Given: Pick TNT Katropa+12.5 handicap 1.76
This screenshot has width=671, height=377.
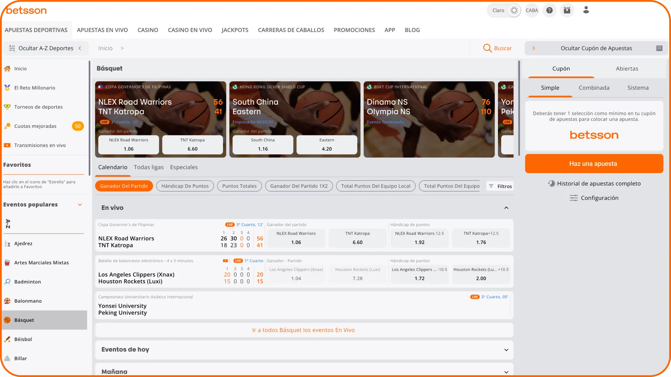Looking at the screenshot, I should point(481,238).
